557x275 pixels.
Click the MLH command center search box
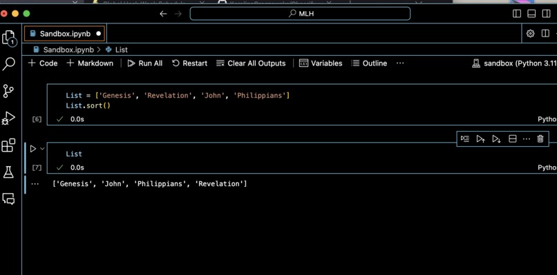point(300,14)
